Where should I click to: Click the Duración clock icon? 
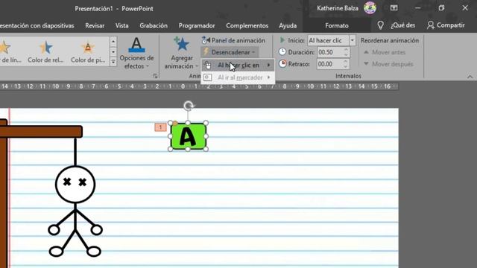pos(282,52)
